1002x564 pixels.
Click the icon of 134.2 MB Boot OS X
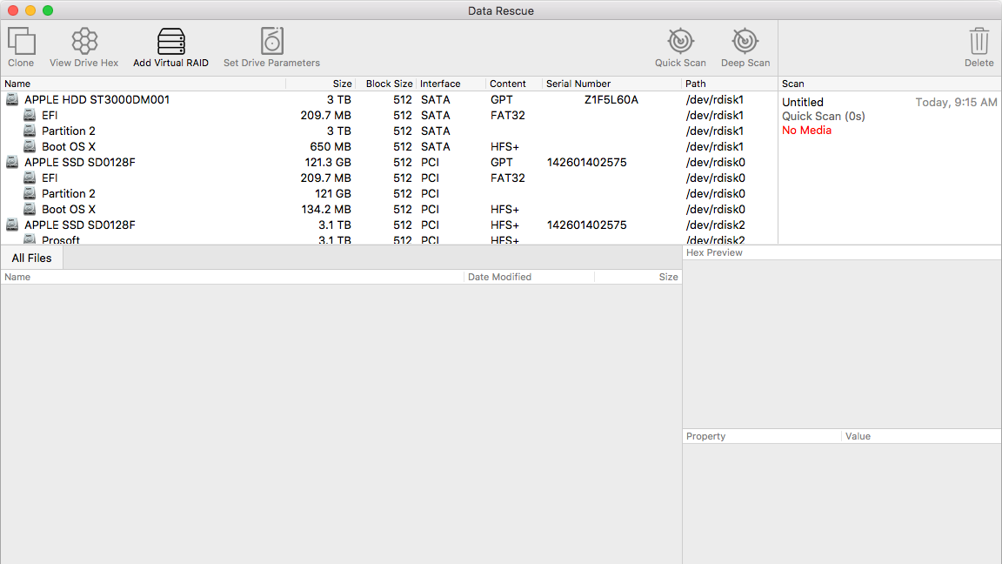tap(30, 209)
